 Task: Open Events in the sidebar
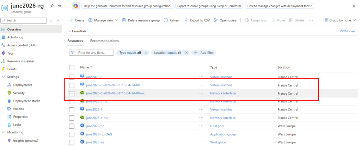click(12, 69)
